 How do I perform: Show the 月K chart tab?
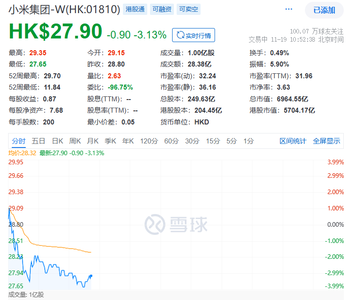[93, 141]
